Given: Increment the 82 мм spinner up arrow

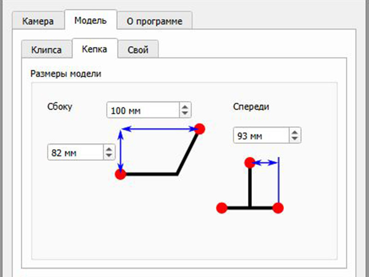Looking at the screenshot, I should 109,149.
